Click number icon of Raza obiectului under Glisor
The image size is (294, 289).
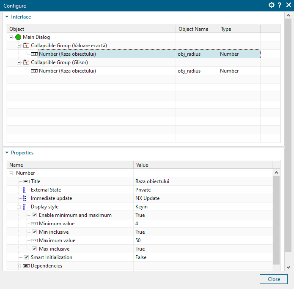tap(34, 71)
